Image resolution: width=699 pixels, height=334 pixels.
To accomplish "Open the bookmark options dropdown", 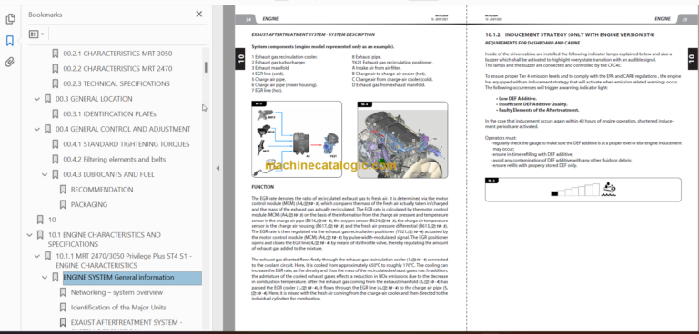I will (x=36, y=34).
